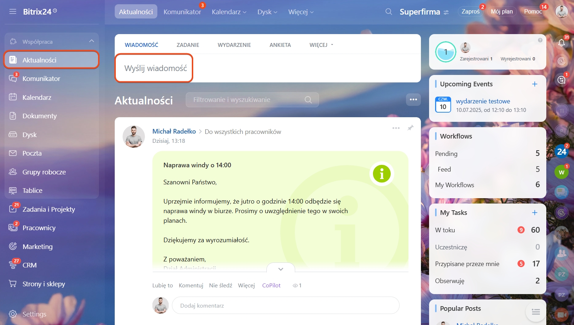The width and height of the screenshot is (574, 325).
Task: Open Pending workflows row
Action: tap(487, 153)
